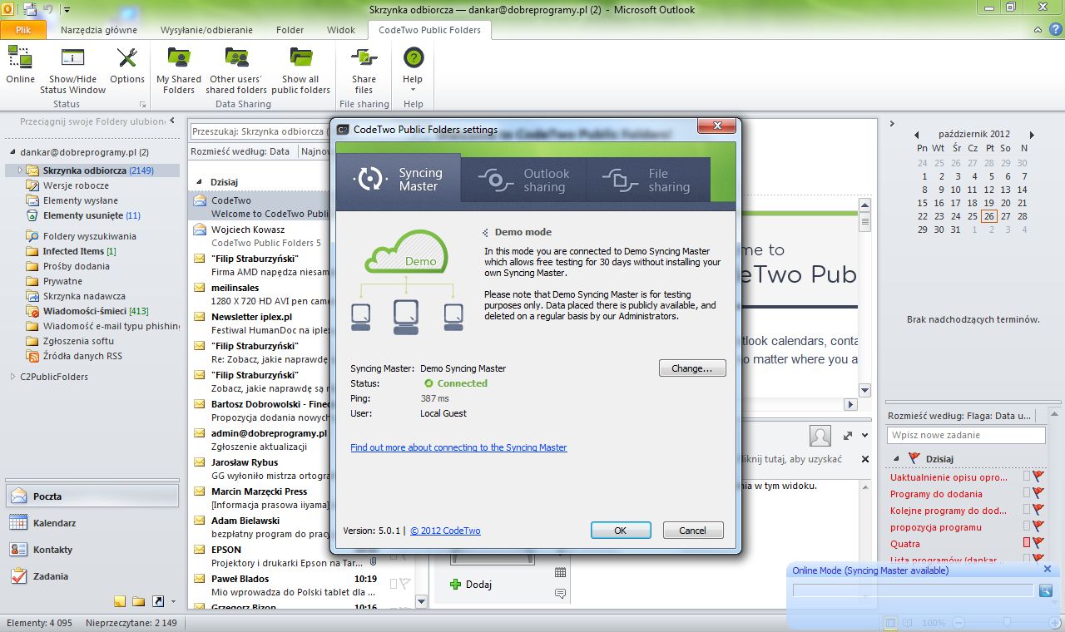Toggle flag on Quatra task
The width and height of the screenshot is (1065, 632).
1038,543
